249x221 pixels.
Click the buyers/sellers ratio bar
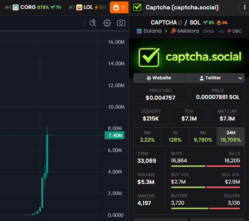pos(206,208)
